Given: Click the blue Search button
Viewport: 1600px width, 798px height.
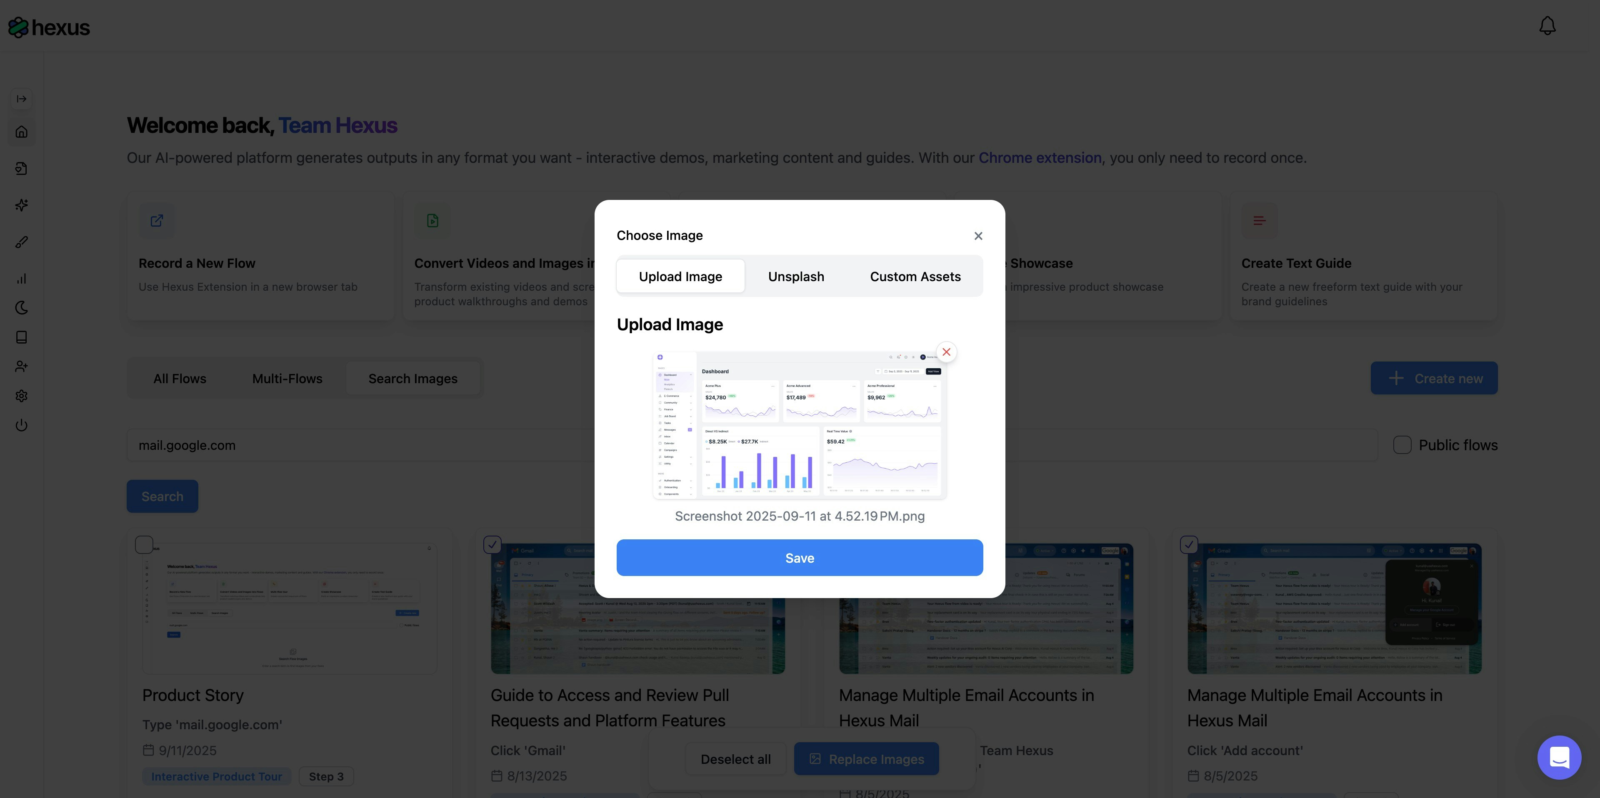Looking at the screenshot, I should coord(162,496).
